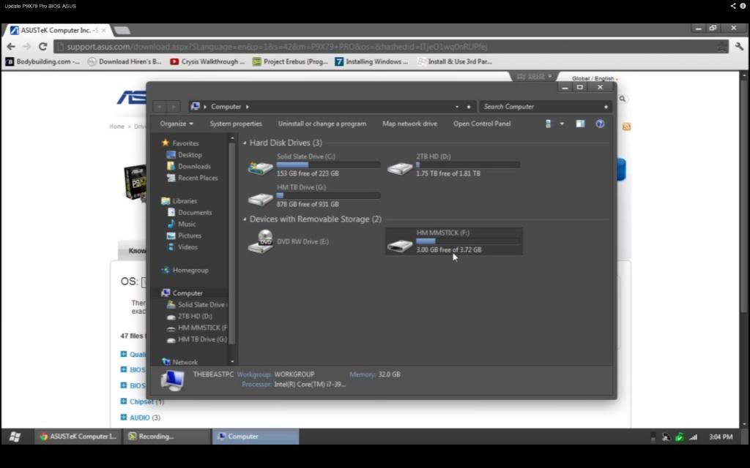Select Homegroup in navigation pane
Screen dimensions: 750x468
pyautogui.click(x=190, y=270)
